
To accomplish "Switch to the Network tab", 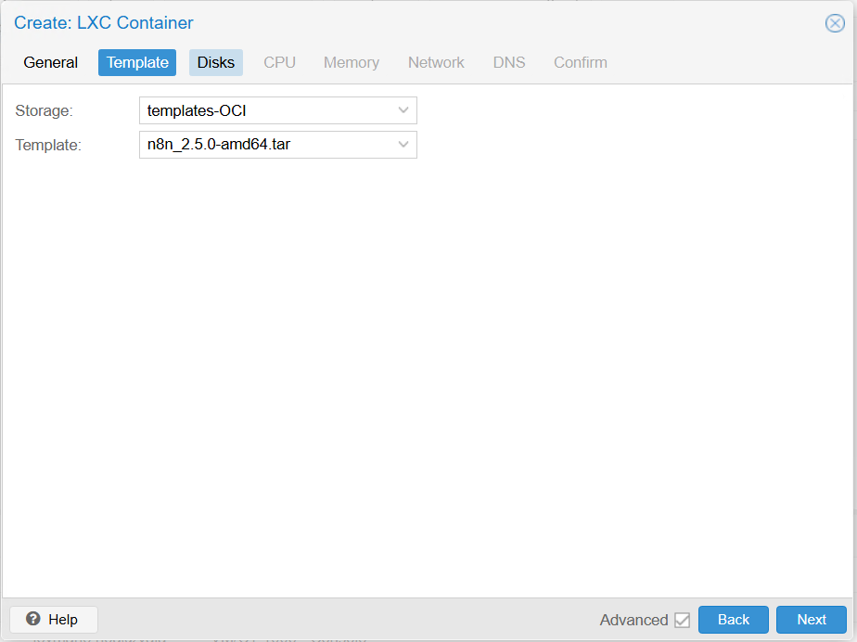I will [x=436, y=62].
